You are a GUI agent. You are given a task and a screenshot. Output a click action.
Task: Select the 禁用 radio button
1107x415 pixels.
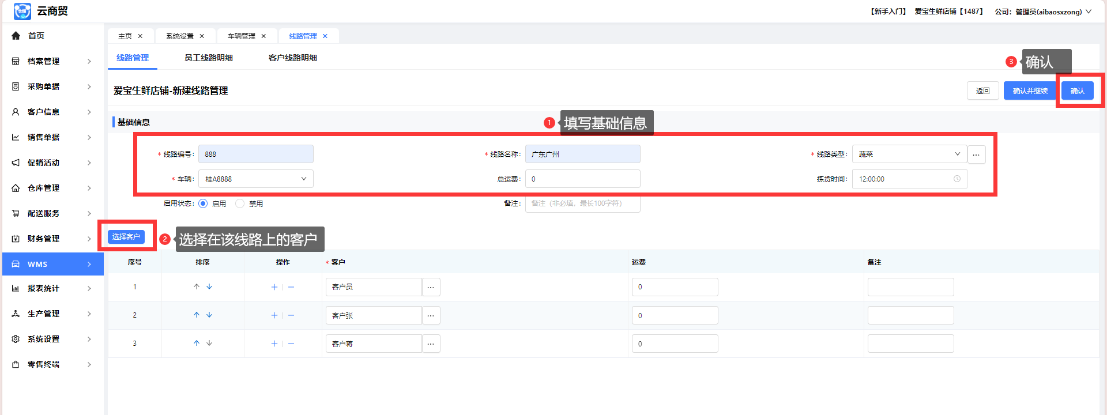click(240, 203)
